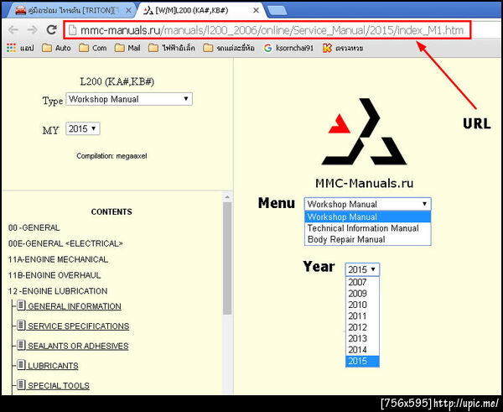Click the browser back arrow

[13, 30]
